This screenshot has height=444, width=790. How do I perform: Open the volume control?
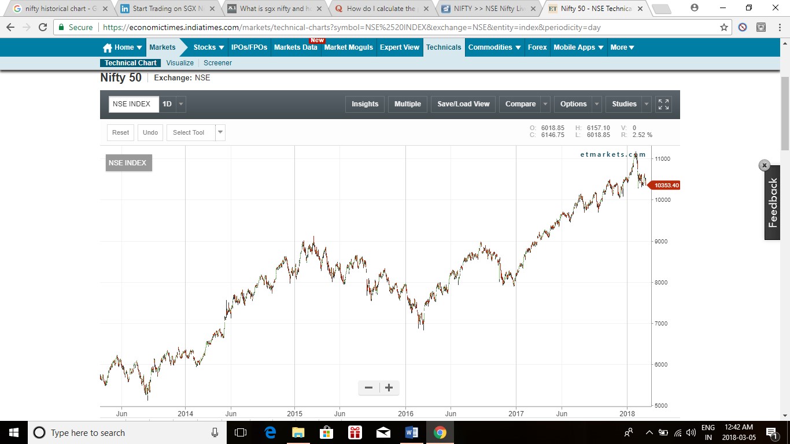click(691, 432)
